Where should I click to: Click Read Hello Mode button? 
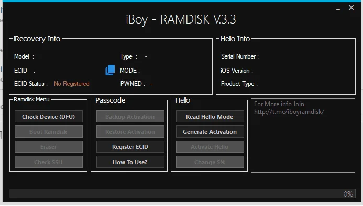coord(210,117)
